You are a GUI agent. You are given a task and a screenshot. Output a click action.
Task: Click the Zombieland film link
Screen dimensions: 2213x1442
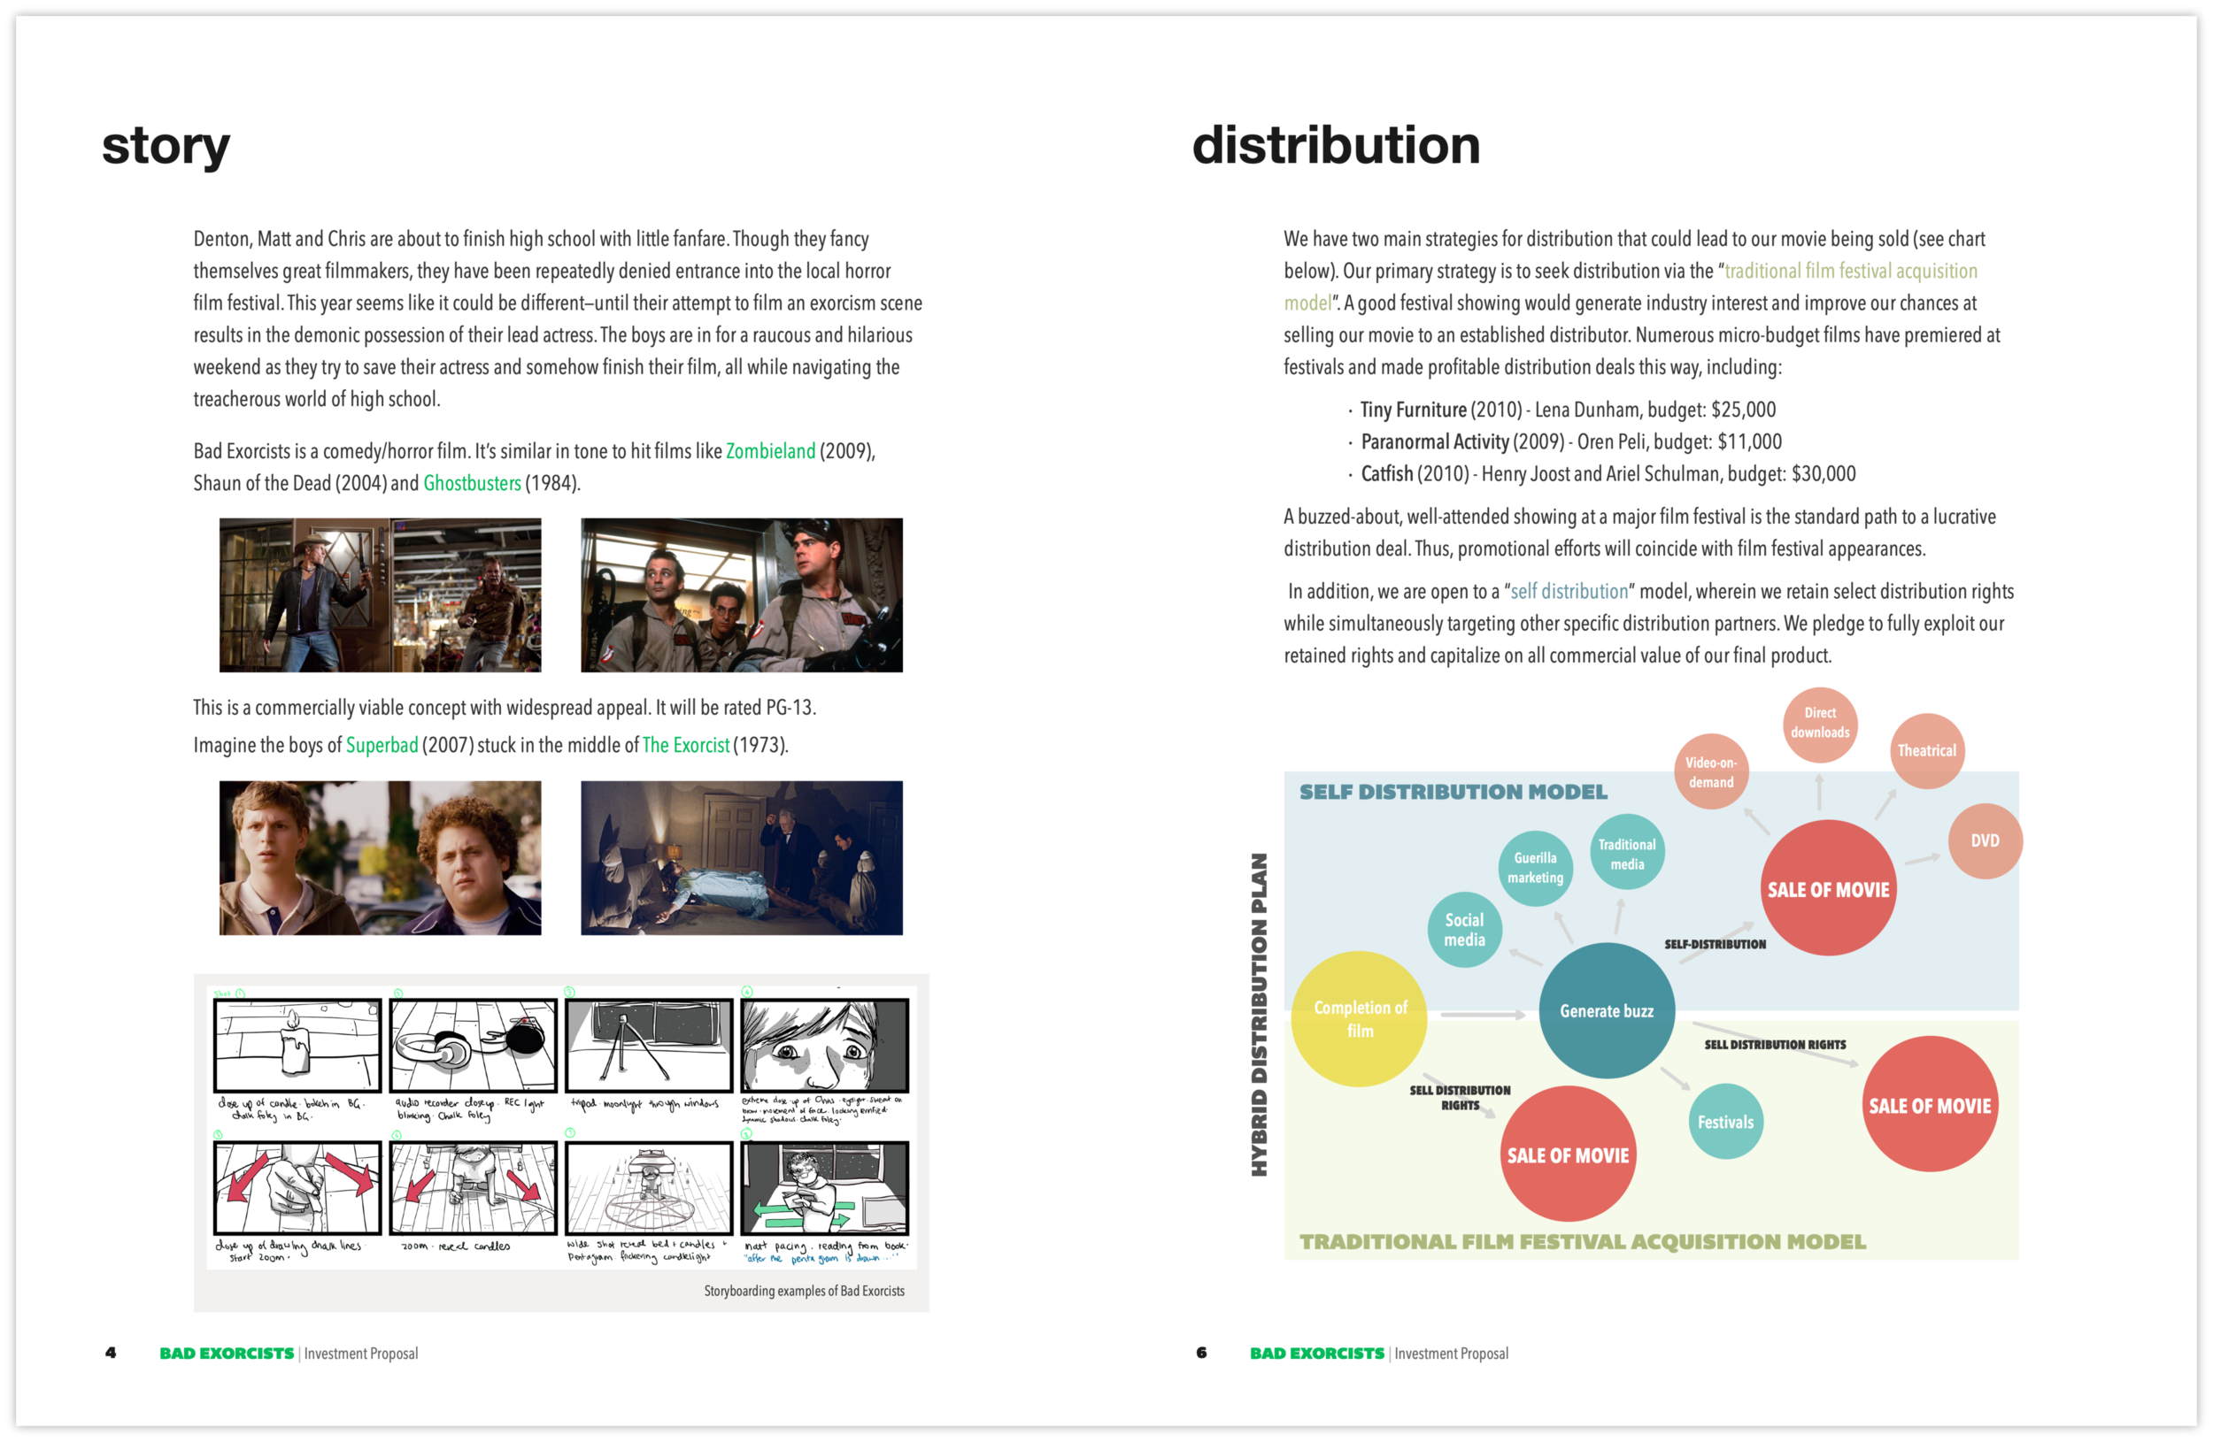pyautogui.click(x=770, y=451)
